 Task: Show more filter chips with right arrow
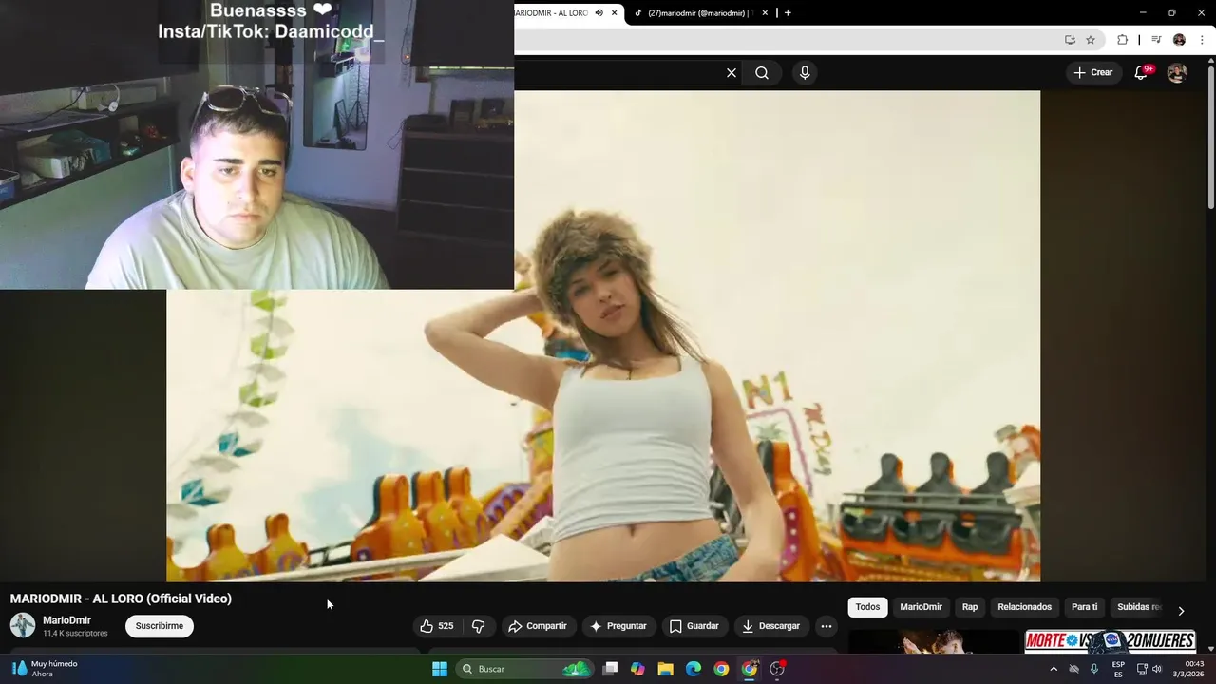coord(1181,611)
